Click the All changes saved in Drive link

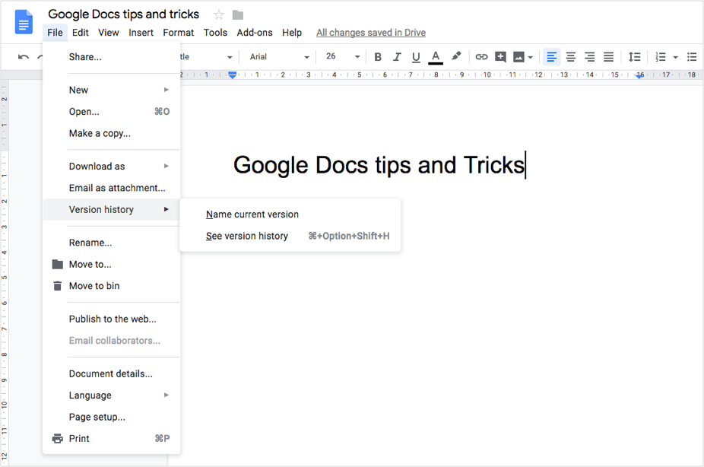click(x=371, y=33)
